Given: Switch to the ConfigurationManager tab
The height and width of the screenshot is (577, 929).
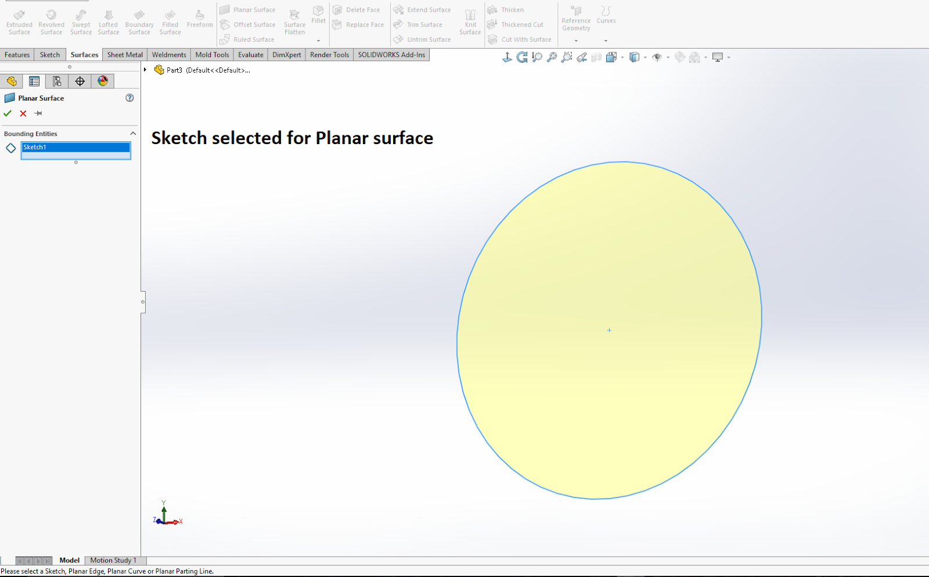Looking at the screenshot, I should pos(56,81).
